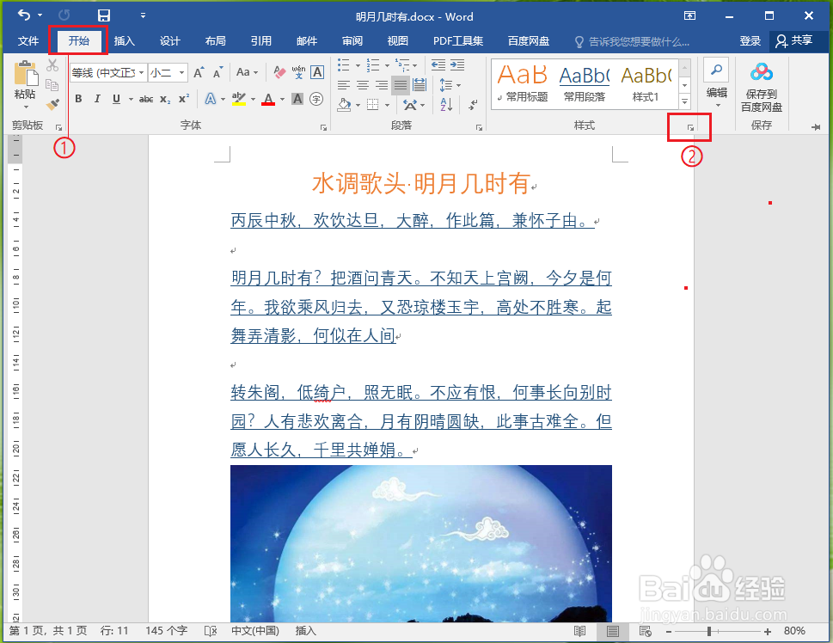The height and width of the screenshot is (643, 833).
Task: Apply character border icon
Action: (x=317, y=71)
